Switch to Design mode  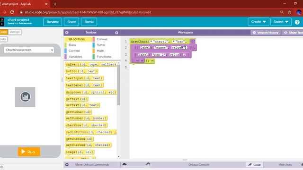[x=15, y=32]
